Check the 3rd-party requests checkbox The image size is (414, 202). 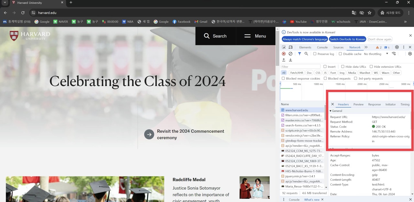[356, 78]
